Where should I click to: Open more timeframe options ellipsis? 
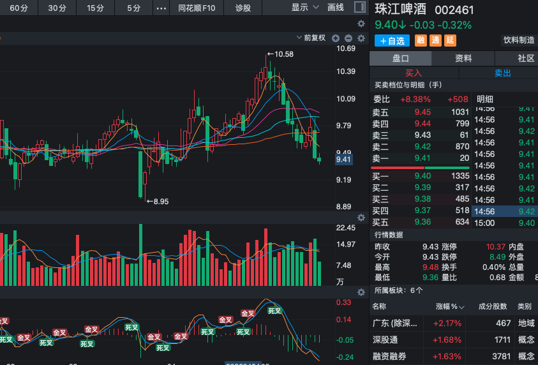161,8
